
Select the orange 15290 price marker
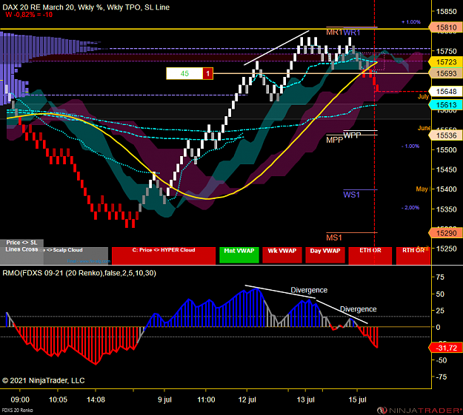[x=447, y=233]
